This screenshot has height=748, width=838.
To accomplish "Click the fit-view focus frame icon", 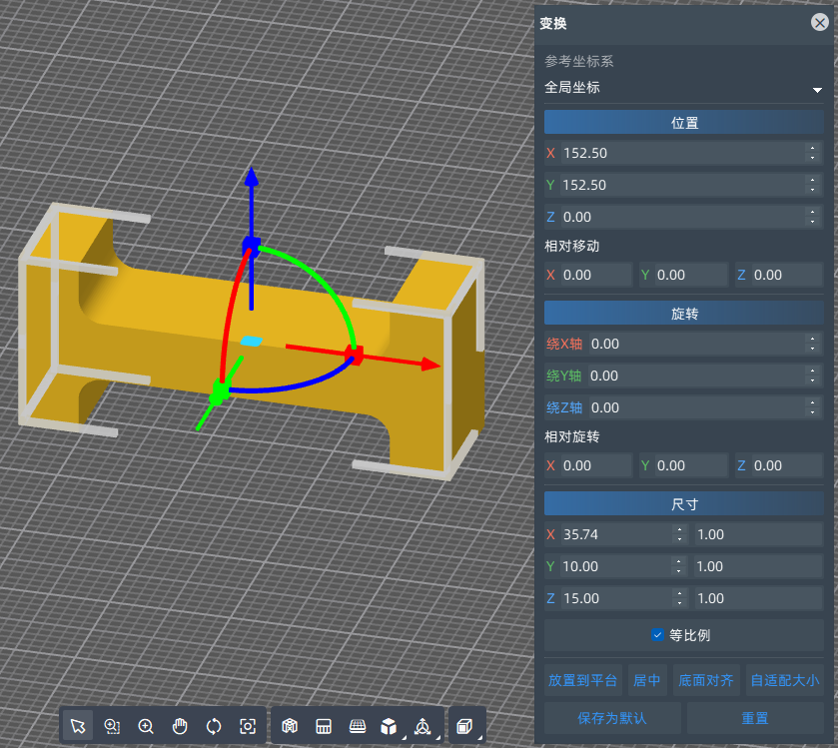I will tap(248, 726).
